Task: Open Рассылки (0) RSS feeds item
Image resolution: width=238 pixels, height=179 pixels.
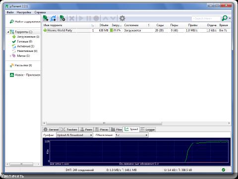Action: click(23, 65)
